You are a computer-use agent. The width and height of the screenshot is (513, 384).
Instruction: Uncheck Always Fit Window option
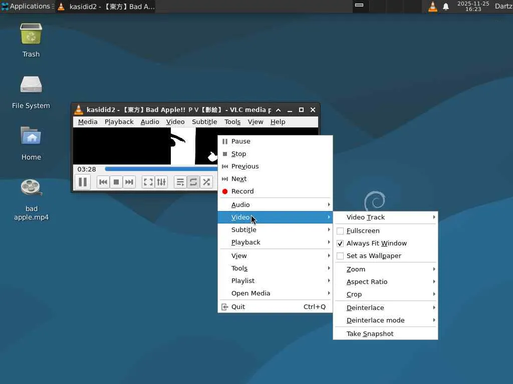click(x=340, y=243)
